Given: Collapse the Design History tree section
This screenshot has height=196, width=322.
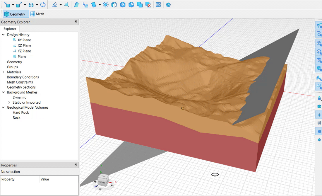Looking at the screenshot, I should 3,35.
